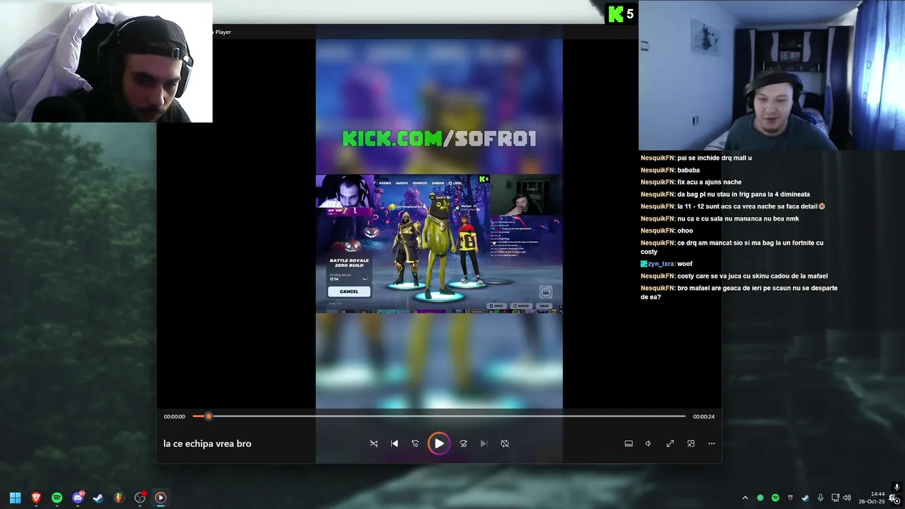
Task: Click the Epic Games tray icon
Action: 790,498
